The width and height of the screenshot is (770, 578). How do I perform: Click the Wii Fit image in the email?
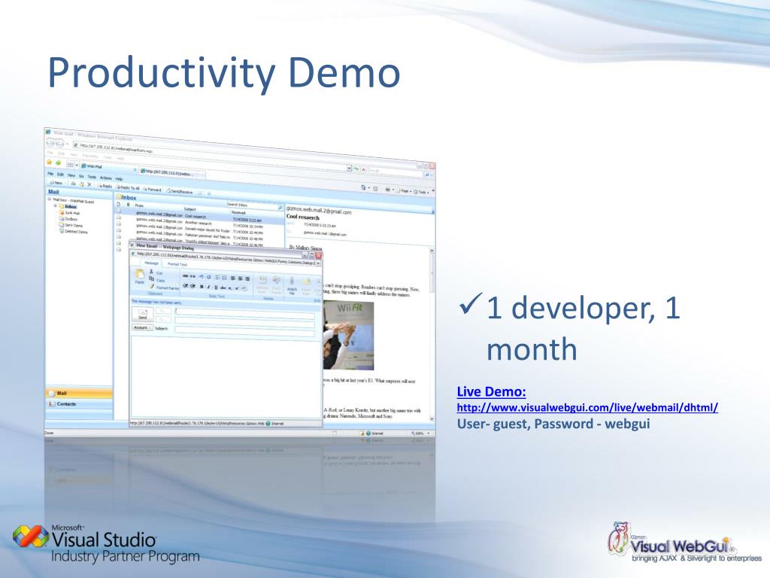click(349, 335)
